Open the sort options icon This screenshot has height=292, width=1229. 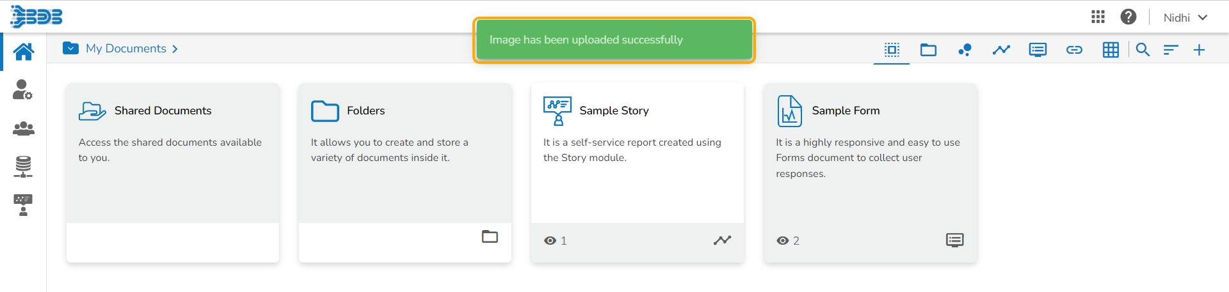tap(1171, 50)
